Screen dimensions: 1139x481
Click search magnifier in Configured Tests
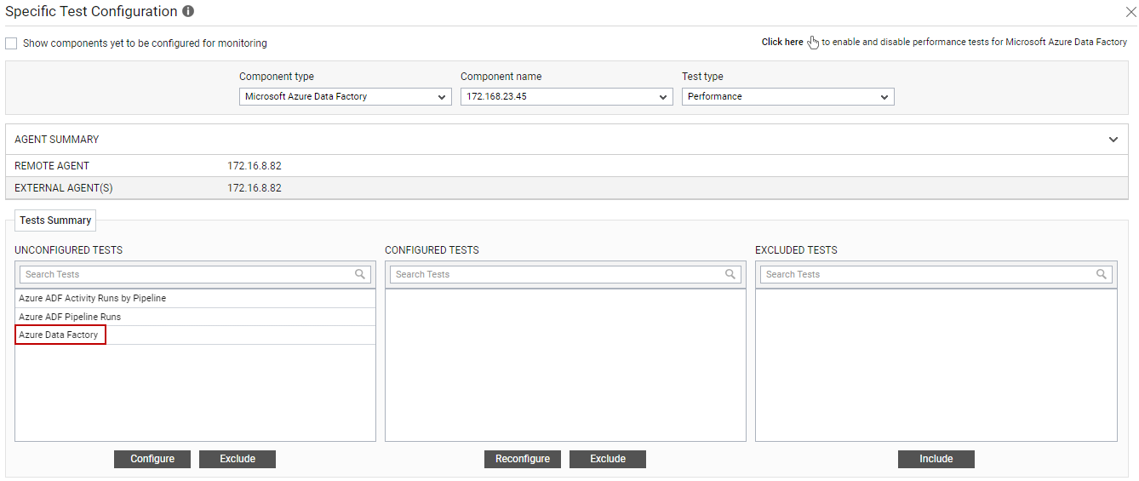point(730,274)
